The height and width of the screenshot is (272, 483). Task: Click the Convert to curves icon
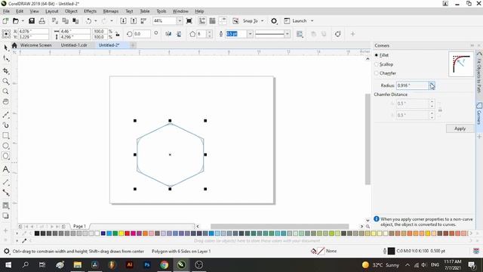tap(338, 34)
